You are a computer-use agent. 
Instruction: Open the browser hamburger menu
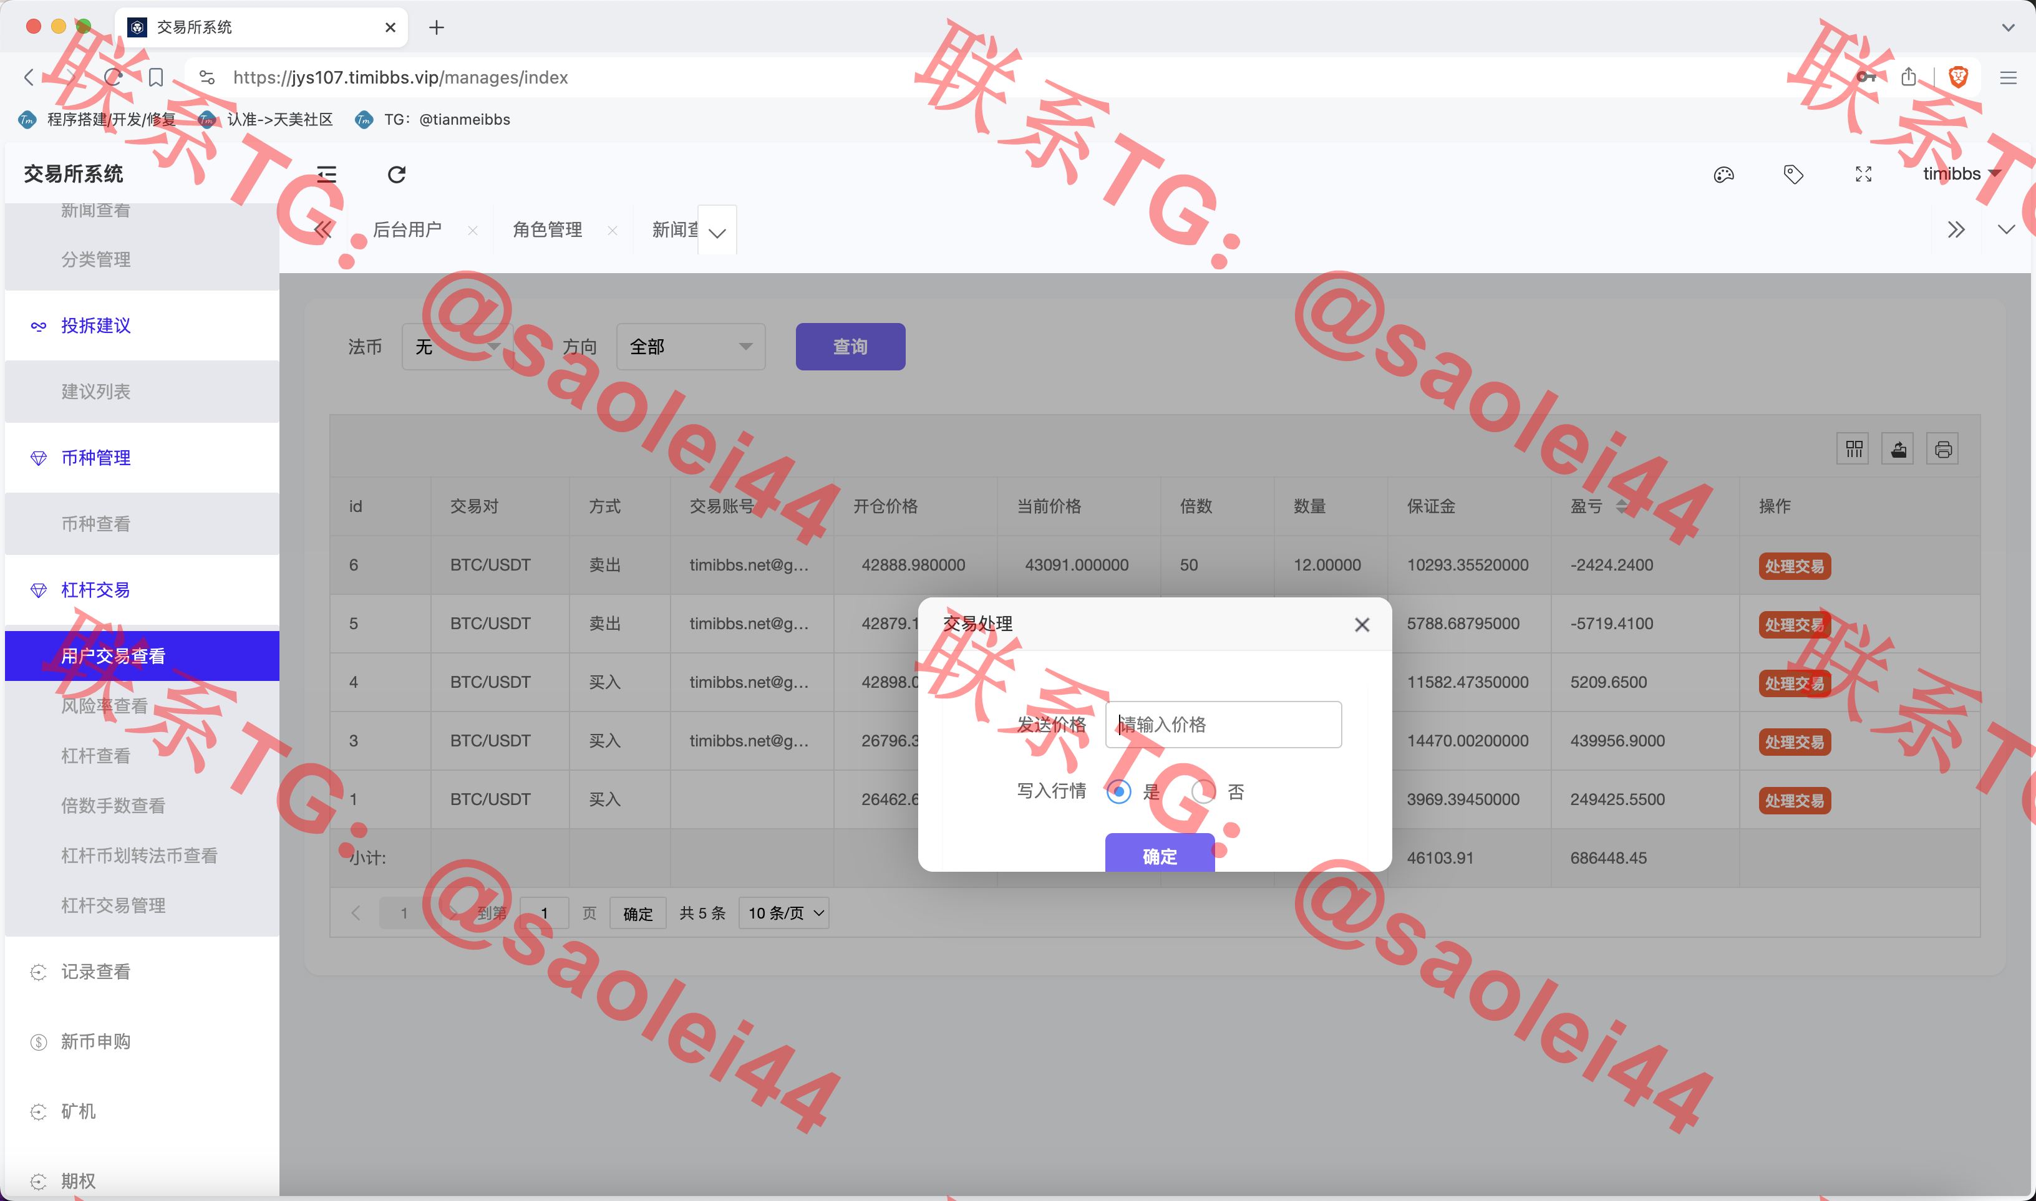pos(2008,78)
